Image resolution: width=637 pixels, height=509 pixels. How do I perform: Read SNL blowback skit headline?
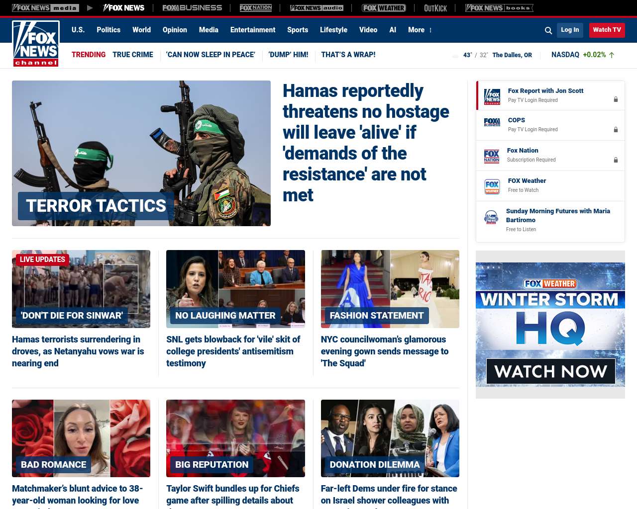click(x=233, y=351)
